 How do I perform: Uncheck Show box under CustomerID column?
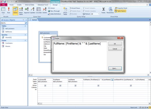pos(45,86)
